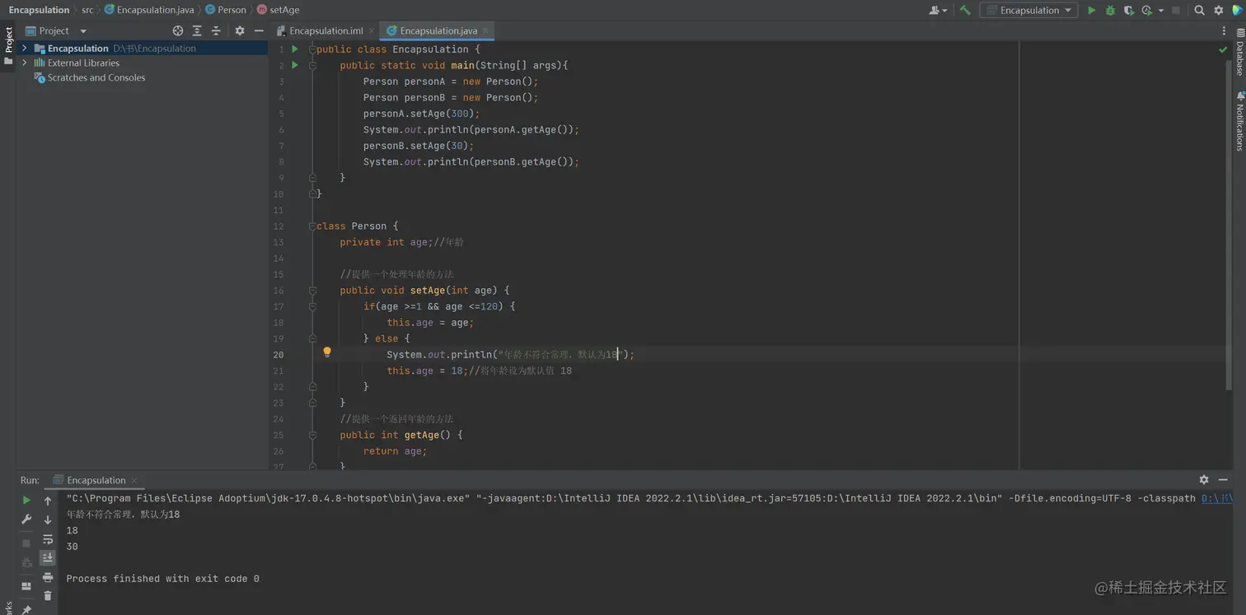Expand more run options arrow beside profiler

pyautogui.click(x=1161, y=10)
